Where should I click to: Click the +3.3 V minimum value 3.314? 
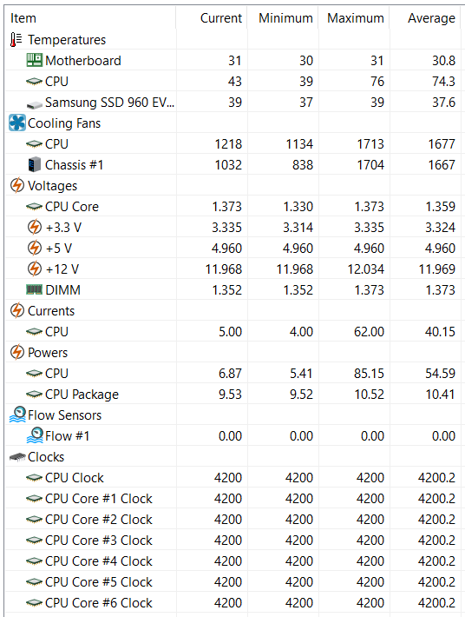point(298,228)
